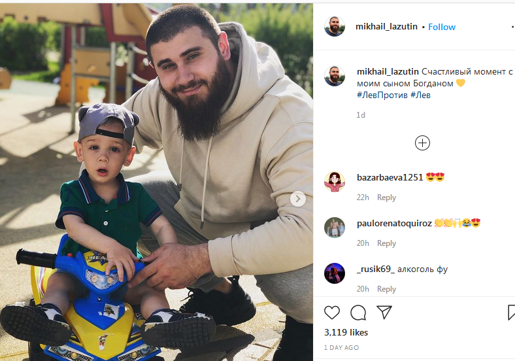Image resolution: width=515 pixels, height=361 pixels.
Task: Open the #Лев hashtag
Action: (420, 95)
